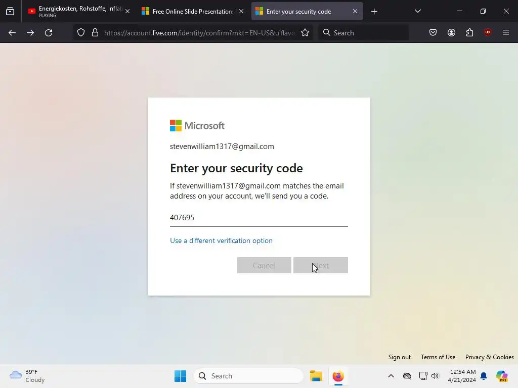Click the browser Search box
Screen dimensions: 518x388
363,33
